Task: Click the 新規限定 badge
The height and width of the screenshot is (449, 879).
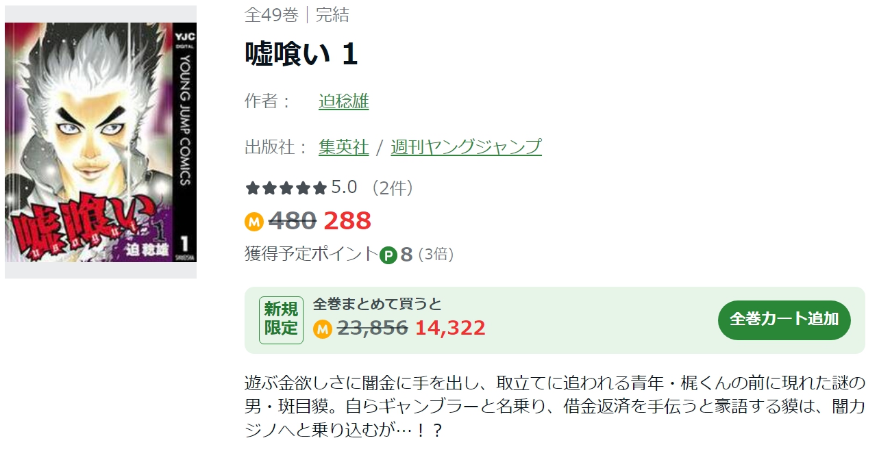Action: (281, 320)
